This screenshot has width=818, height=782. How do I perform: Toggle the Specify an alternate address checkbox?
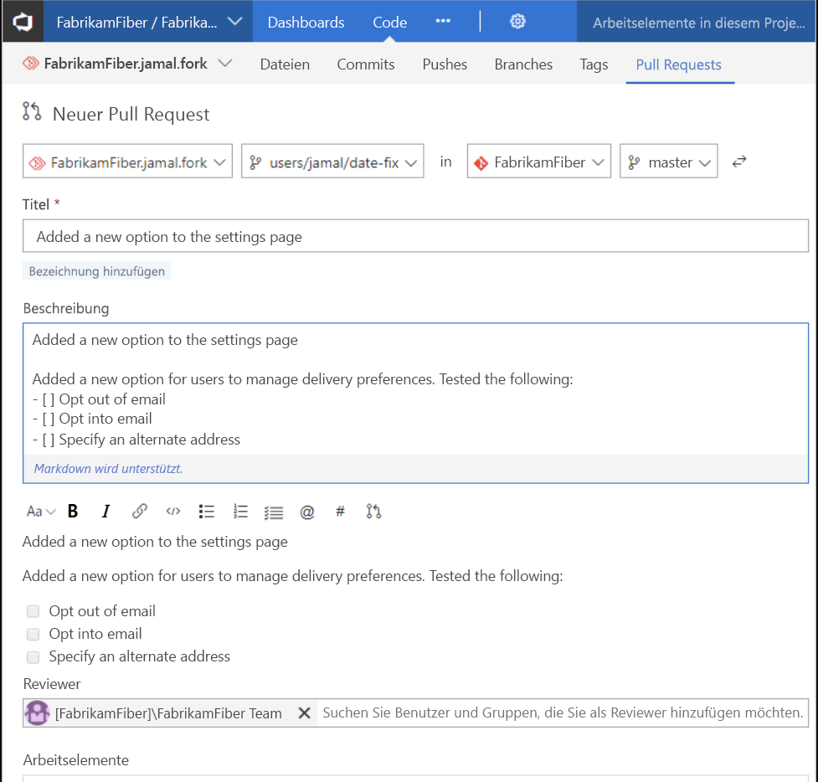point(33,656)
